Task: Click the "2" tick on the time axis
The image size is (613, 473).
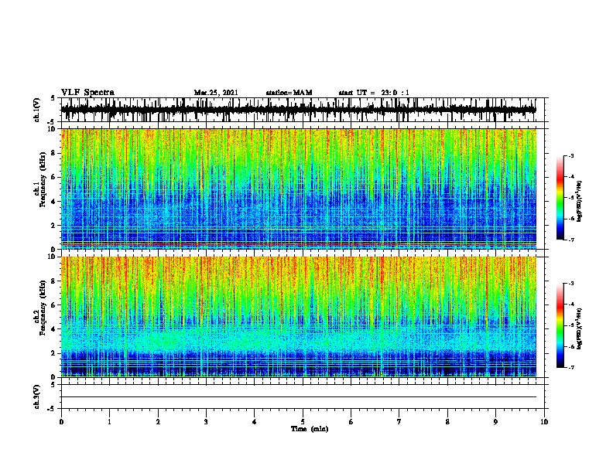Action: pyautogui.click(x=158, y=422)
